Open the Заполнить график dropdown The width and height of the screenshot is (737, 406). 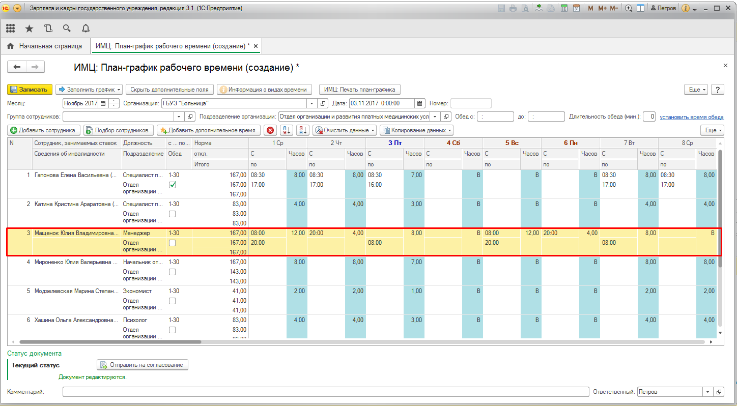pyautogui.click(x=89, y=90)
